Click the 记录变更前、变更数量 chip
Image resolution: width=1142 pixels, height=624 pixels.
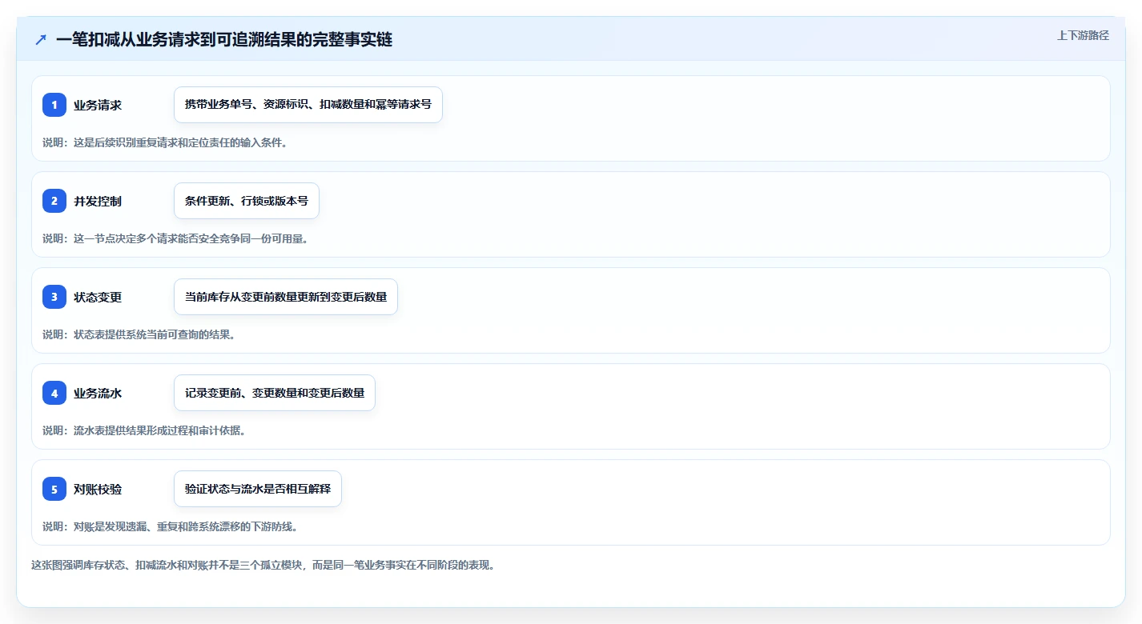click(275, 393)
